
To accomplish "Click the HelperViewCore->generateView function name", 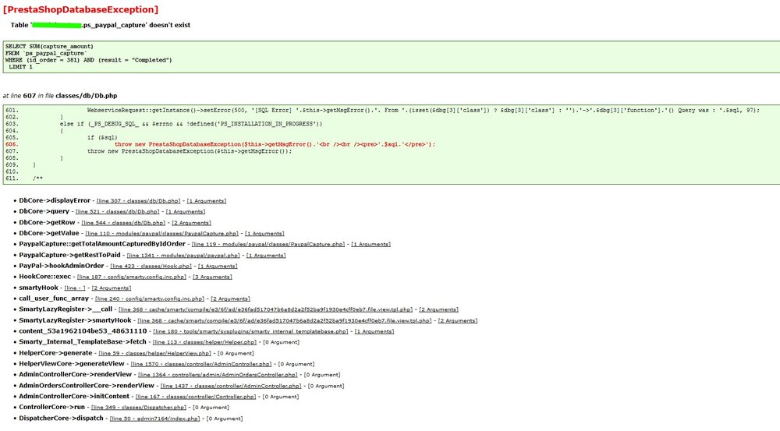I will coord(72,364).
